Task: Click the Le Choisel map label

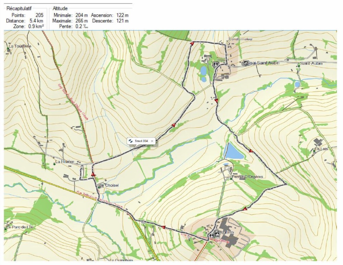Action: 109,185
